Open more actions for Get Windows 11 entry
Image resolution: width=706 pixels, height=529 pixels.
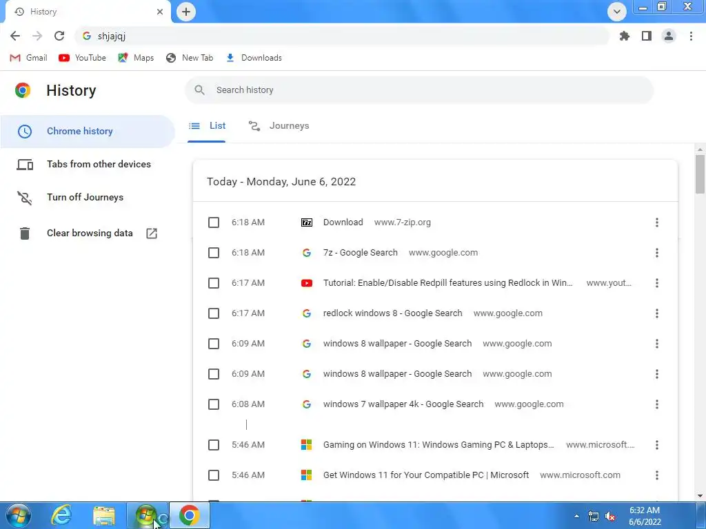tap(657, 475)
